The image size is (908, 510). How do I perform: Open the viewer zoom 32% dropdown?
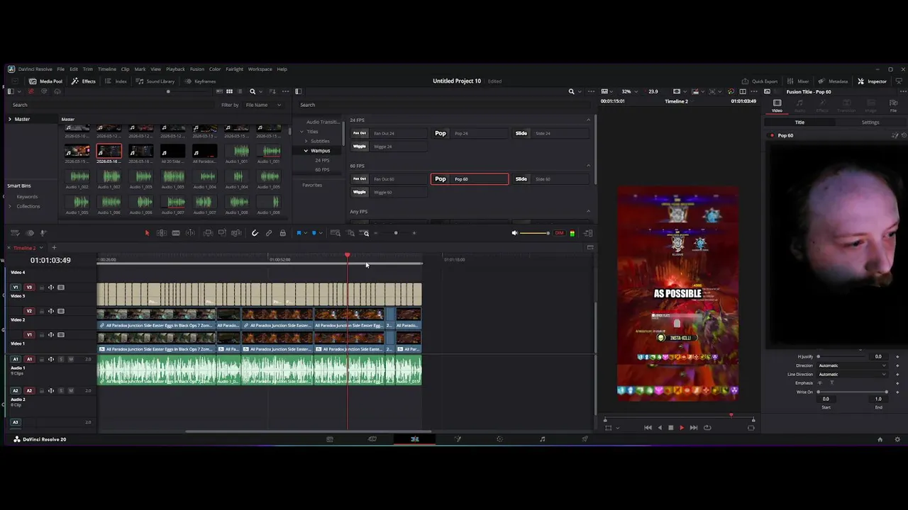(630, 91)
